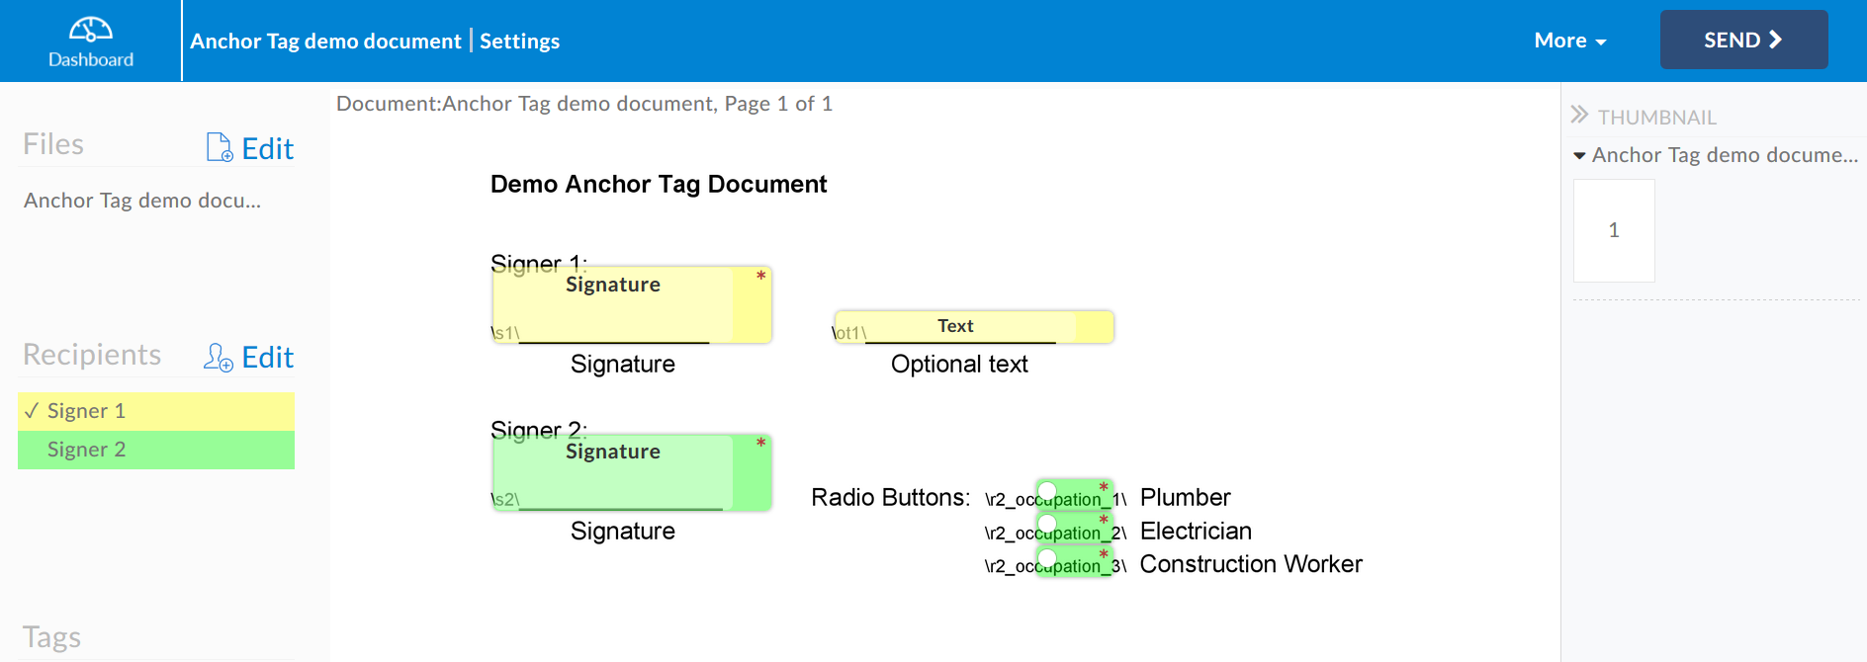Click the arrow icon on SEND button
Image resolution: width=1867 pixels, height=662 pixels.
point(1775,40)
